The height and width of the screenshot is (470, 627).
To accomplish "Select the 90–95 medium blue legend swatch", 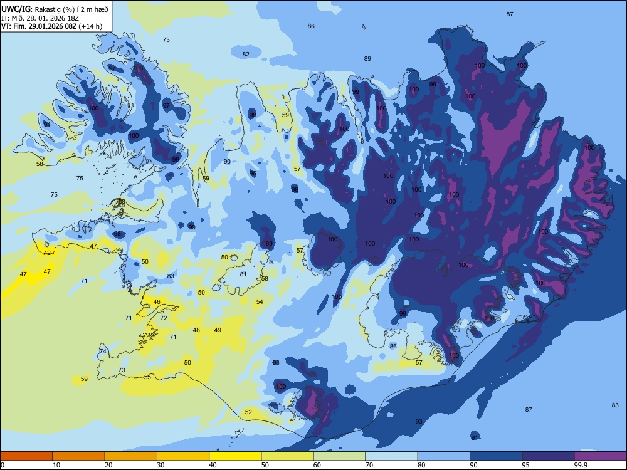I will tap(496, 456).
